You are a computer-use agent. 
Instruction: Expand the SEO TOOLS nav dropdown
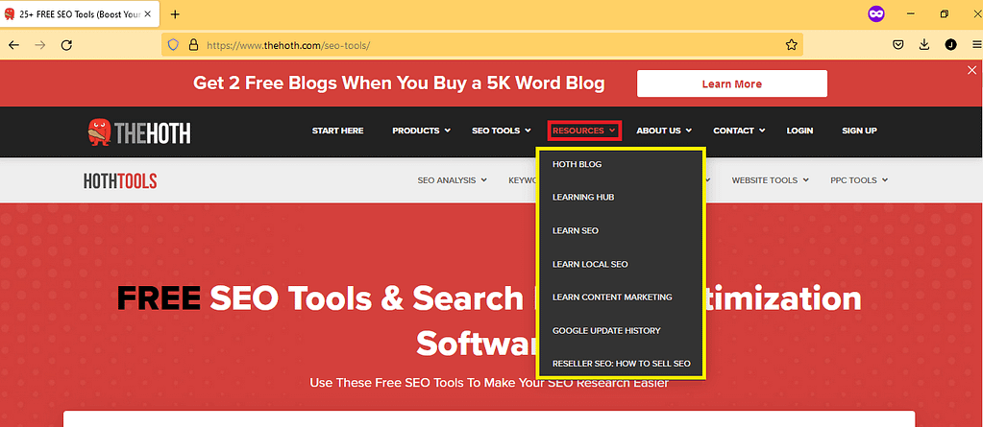[x=502, y=130]
